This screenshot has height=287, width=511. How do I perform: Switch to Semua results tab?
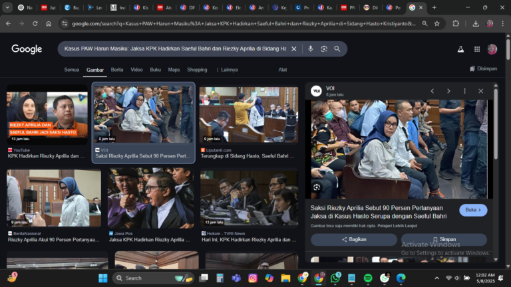(72, 70)
